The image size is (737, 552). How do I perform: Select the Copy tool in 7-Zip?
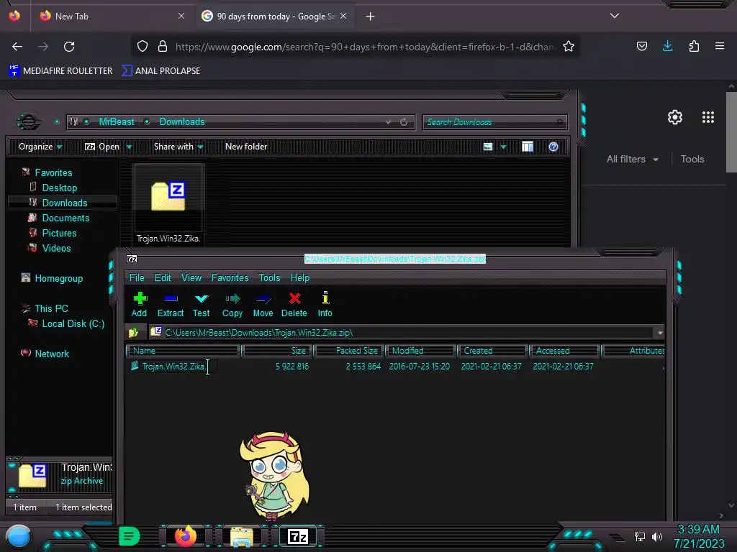click(232, 305)
